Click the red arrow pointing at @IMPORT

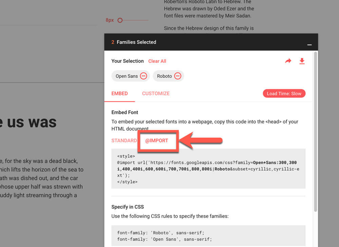click(x=204, y=140)
